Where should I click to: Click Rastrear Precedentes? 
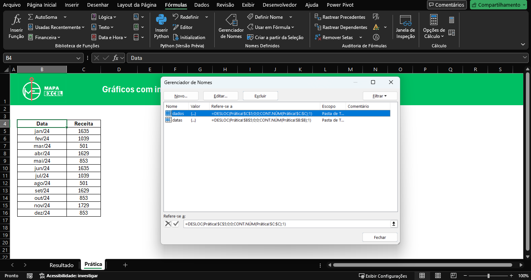pos(340,17)
